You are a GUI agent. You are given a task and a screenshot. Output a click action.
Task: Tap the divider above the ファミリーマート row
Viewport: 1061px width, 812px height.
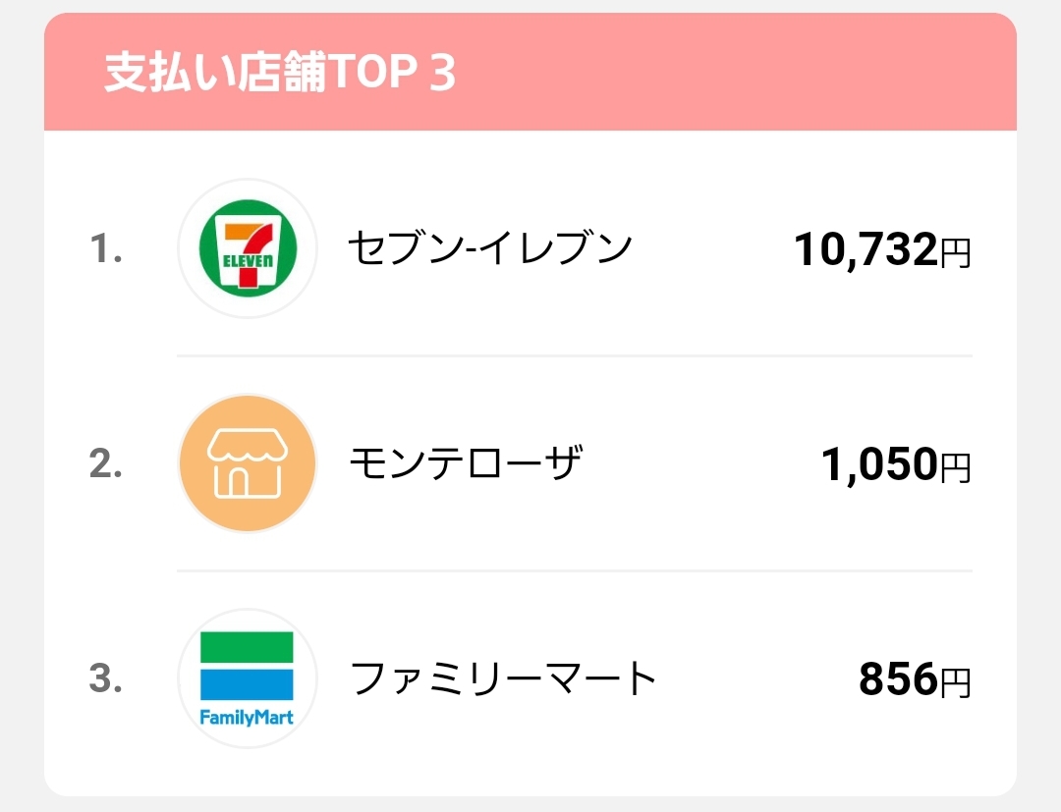[575, 570]
